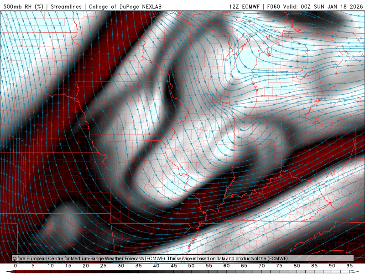Image resolution: width=365 pixels, height=274 pixels.
Task: Select the "90" value on the color scale
Action: click(332, 266)
